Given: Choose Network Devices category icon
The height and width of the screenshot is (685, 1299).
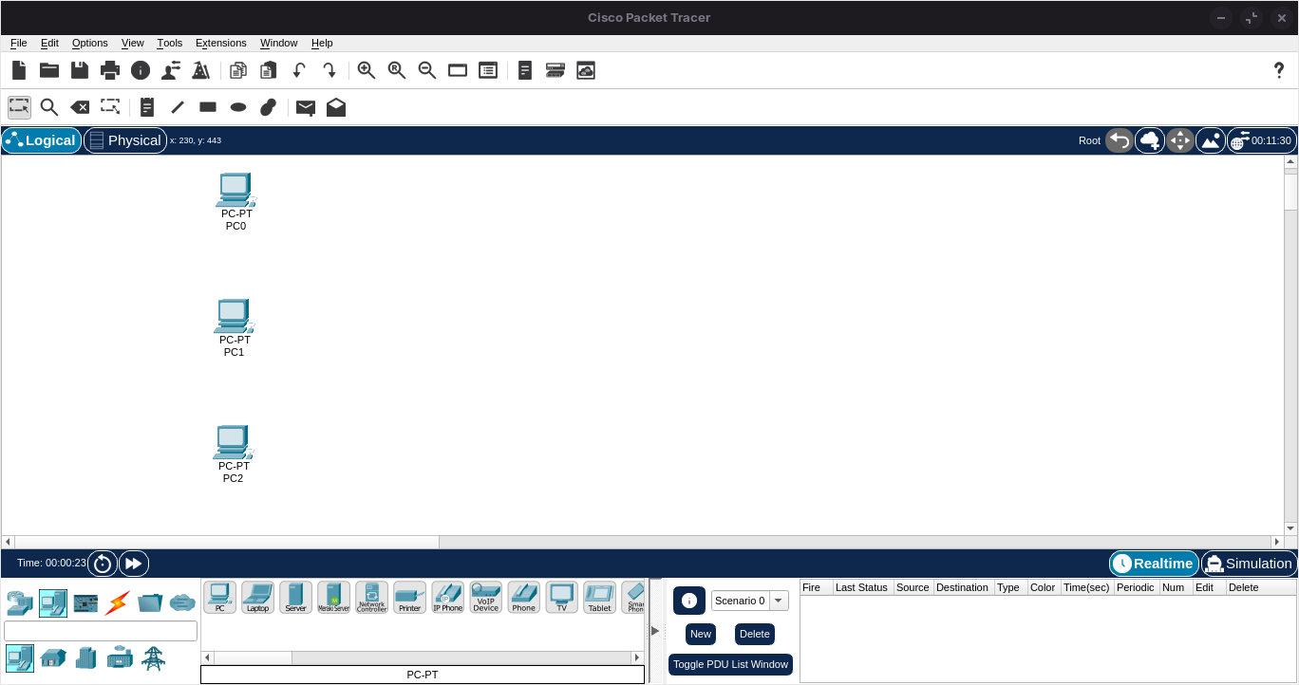Looking at the screenshot, I should [x=20, y=602].
